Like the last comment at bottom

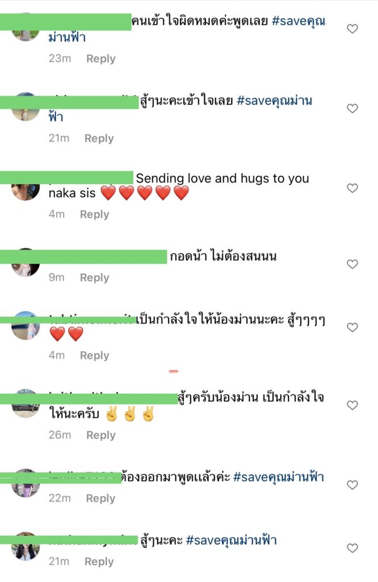[x=352, y=548]
